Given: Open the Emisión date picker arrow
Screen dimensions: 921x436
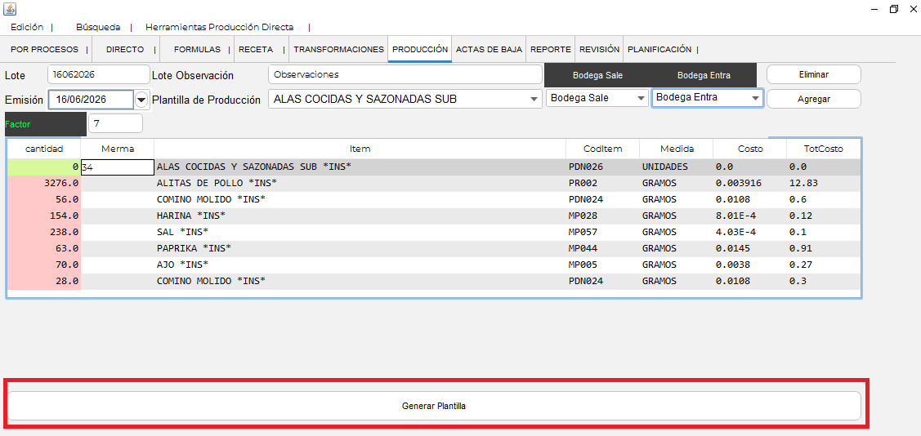Looking at the screenshot, I should (141, 100).
